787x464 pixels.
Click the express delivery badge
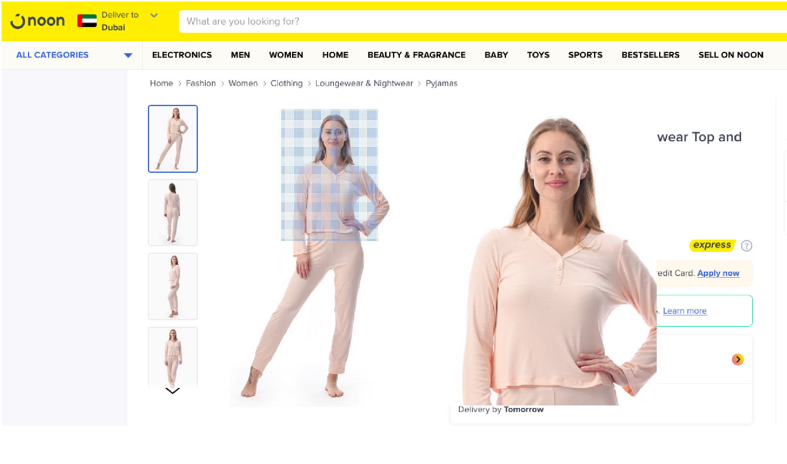(x=712, y=245)
